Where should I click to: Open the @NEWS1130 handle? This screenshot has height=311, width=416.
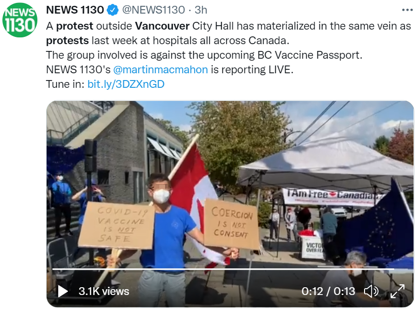[x=153, y=10]
